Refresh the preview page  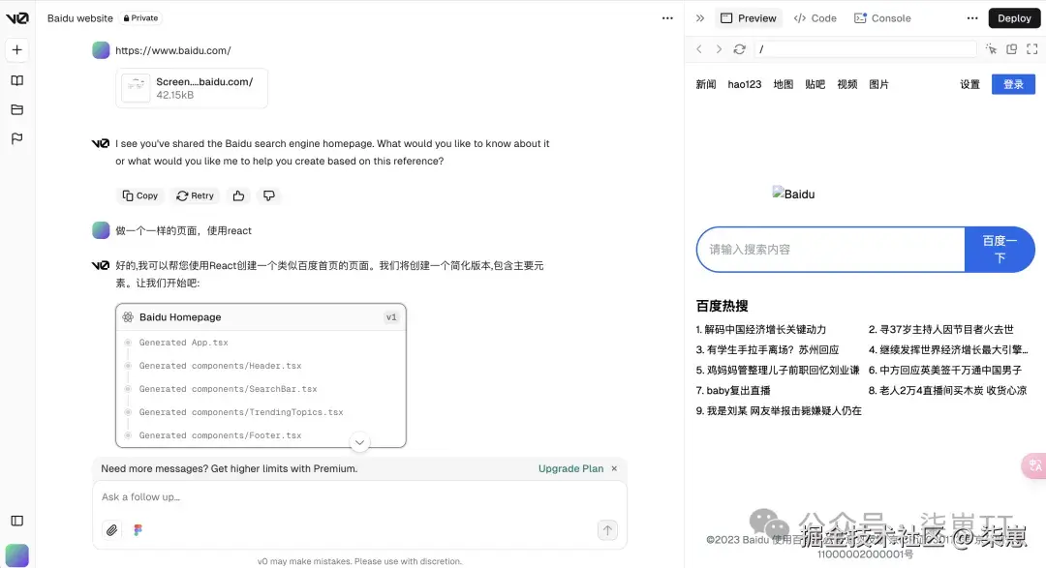(739, 49)
